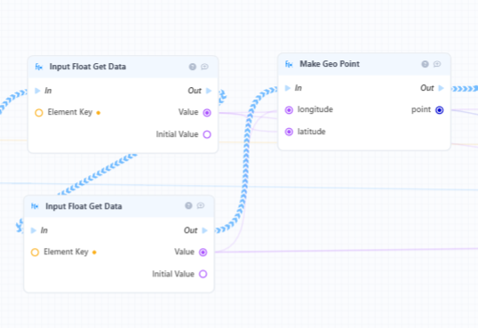478x328 pixels.
Task: Click help icon on lower Input Float Get Data node
Action: pos(188,205)
